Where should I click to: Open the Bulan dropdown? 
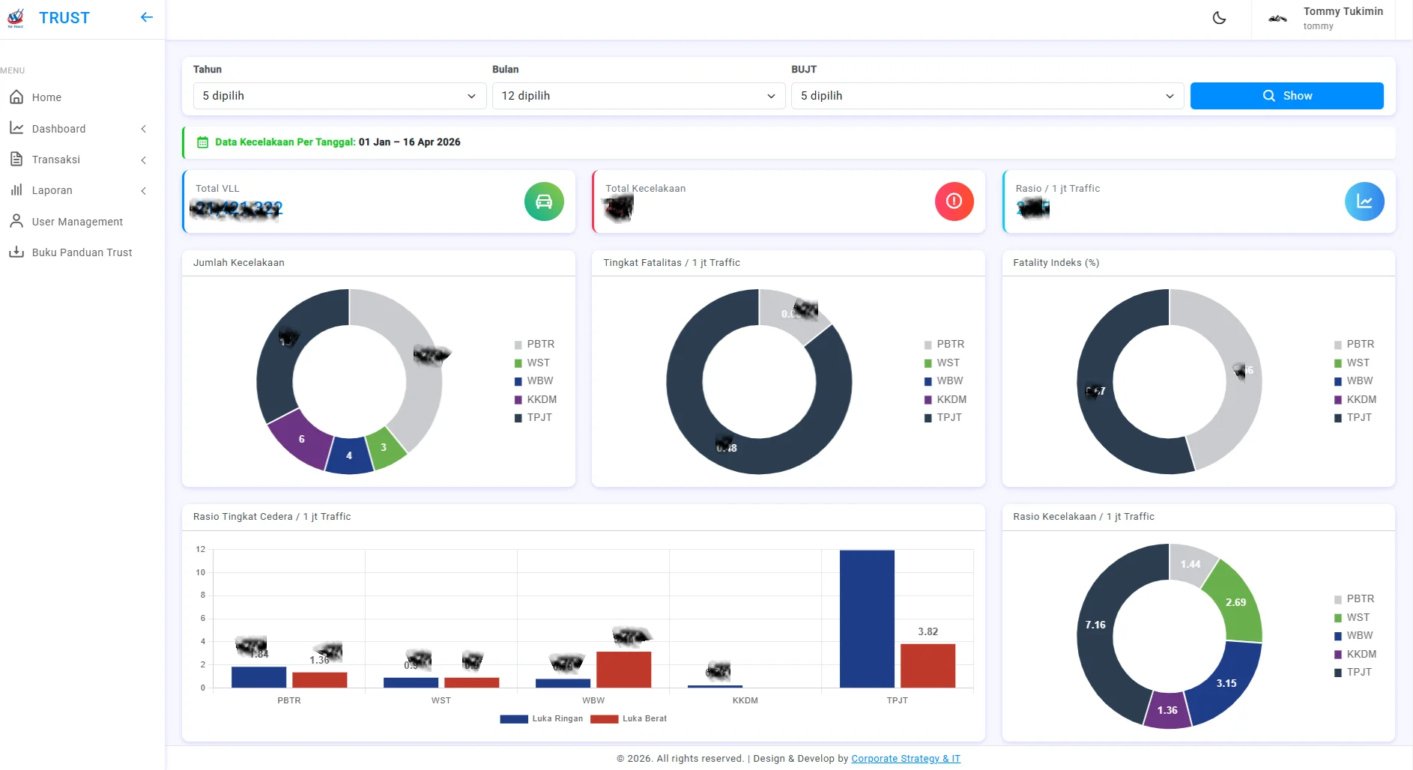pos(638,96)
